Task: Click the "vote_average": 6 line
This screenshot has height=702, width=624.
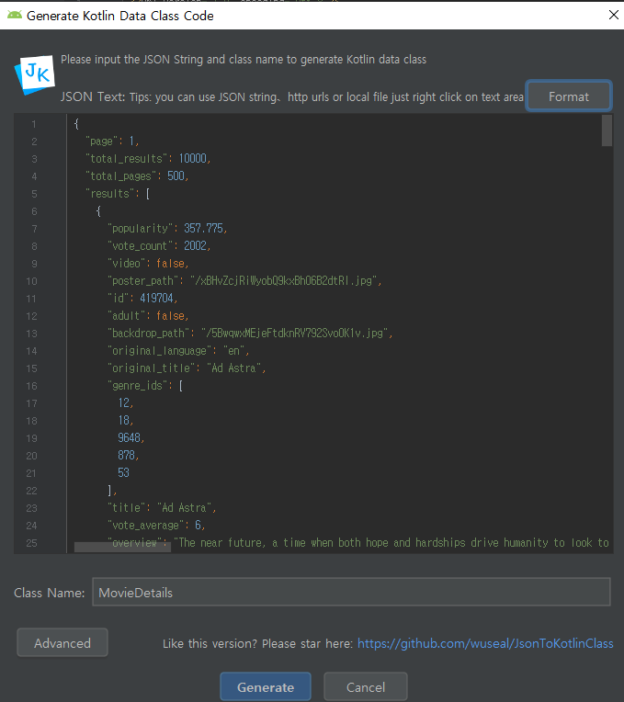Action: click(156, 526)
